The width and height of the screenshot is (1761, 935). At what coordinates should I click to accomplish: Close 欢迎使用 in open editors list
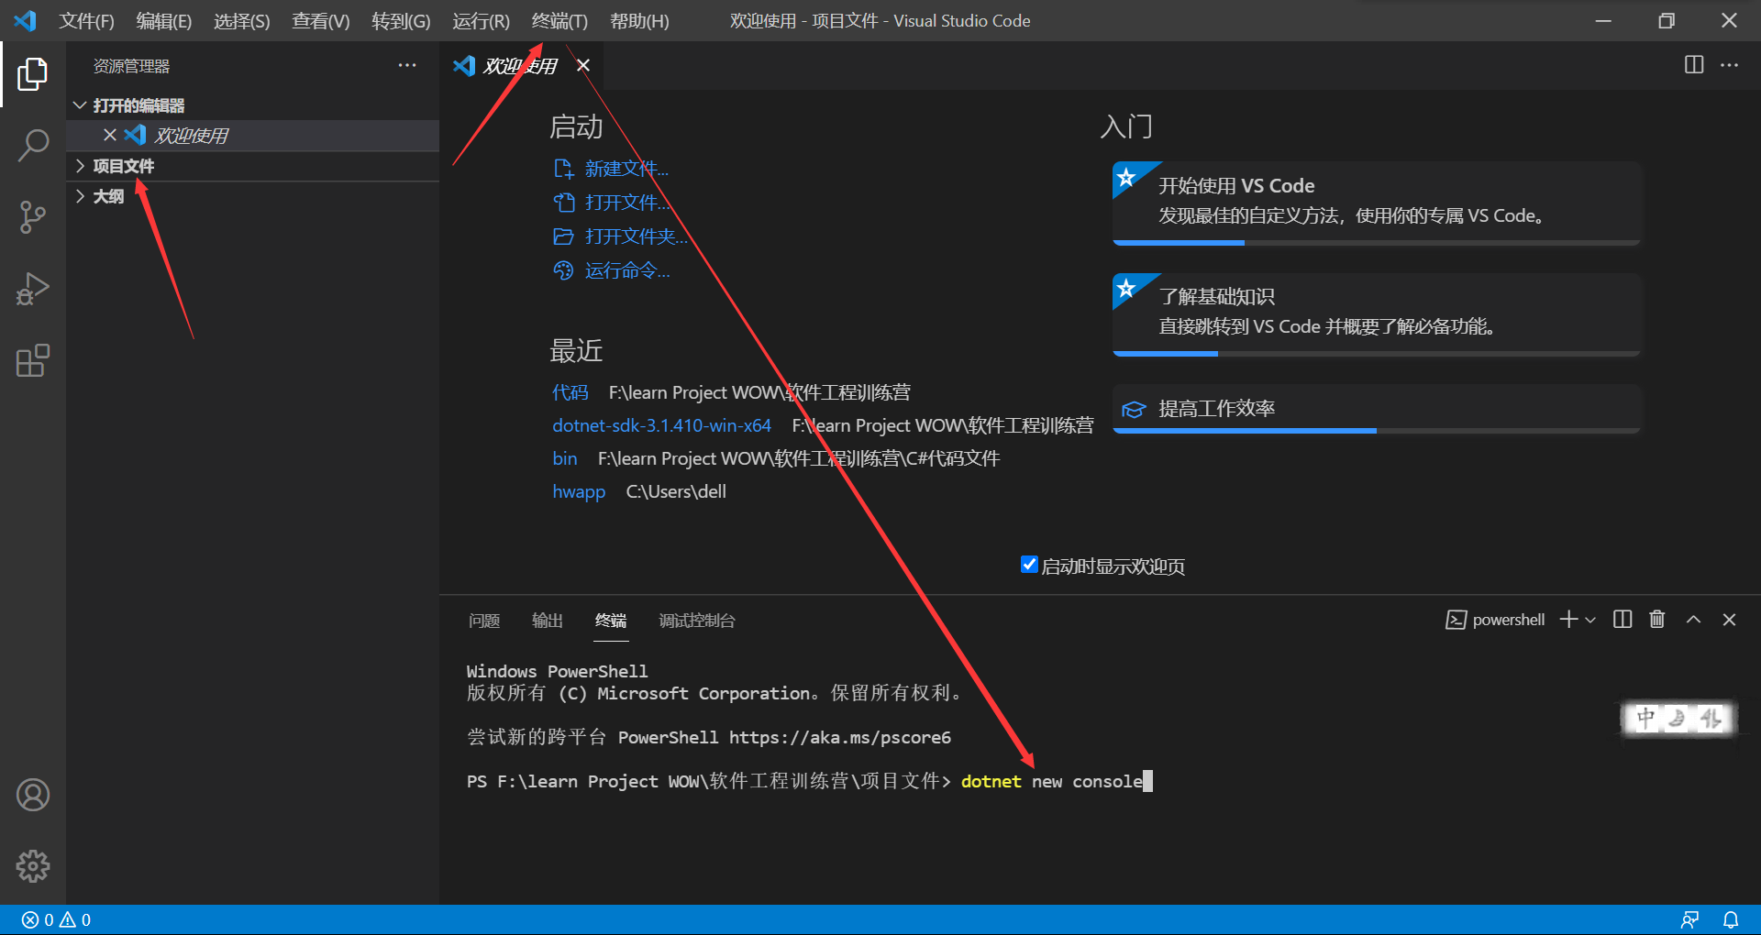click(x=110, y=135)
